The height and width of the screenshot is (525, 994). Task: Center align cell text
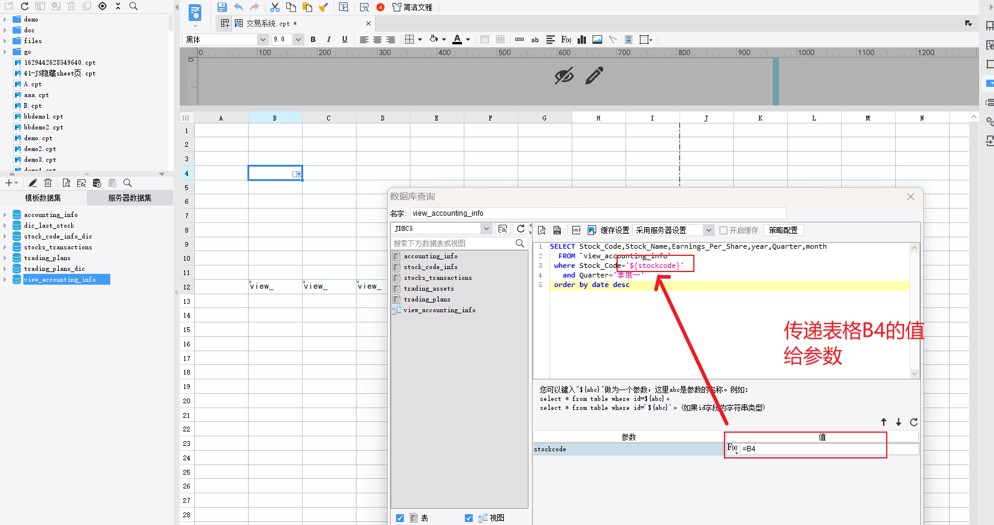tap(377, 40)
